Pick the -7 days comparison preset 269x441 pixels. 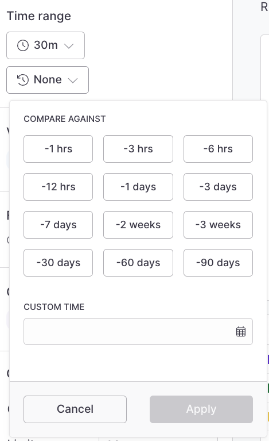[x=58, y=225]
